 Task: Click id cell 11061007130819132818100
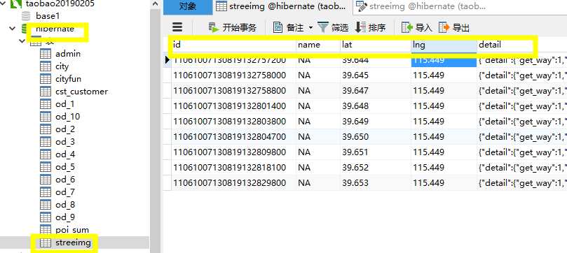pos(234,168)
